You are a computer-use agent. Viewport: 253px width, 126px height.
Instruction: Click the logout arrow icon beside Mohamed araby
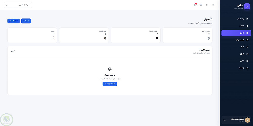(224, 120)
